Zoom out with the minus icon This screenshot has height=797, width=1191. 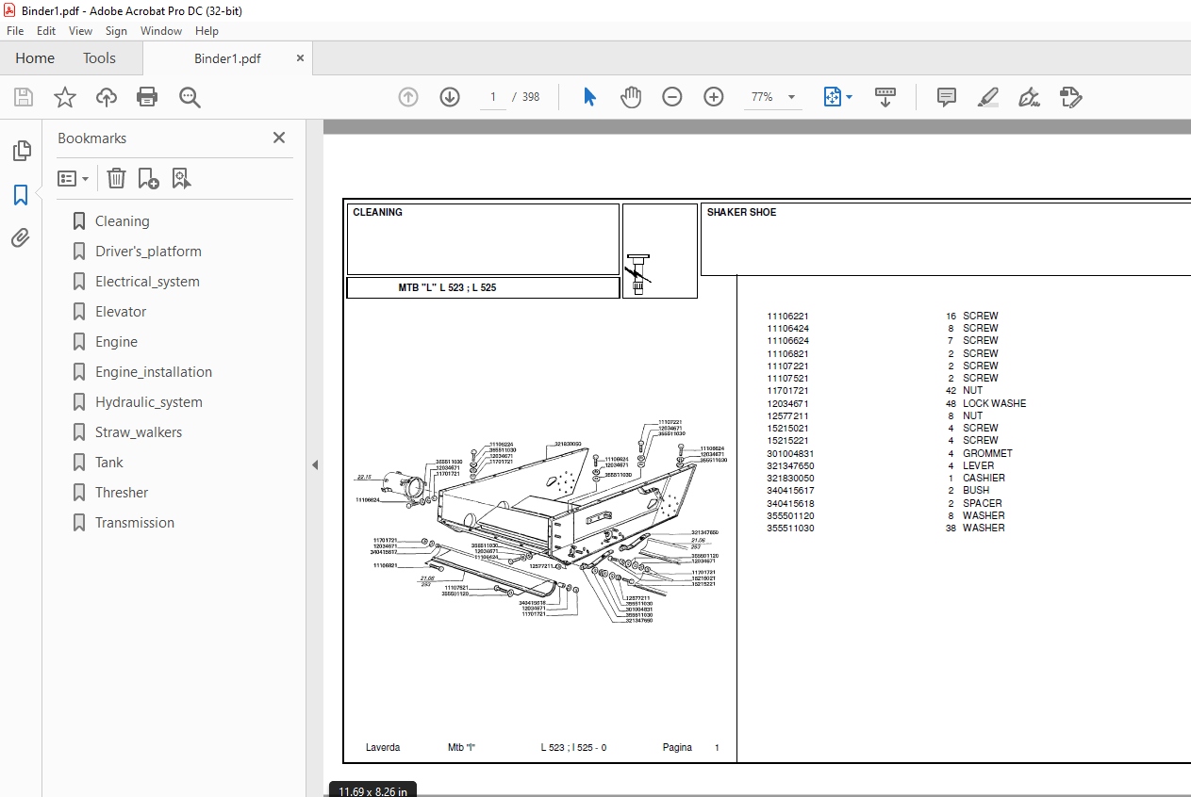tap(672, 97)
